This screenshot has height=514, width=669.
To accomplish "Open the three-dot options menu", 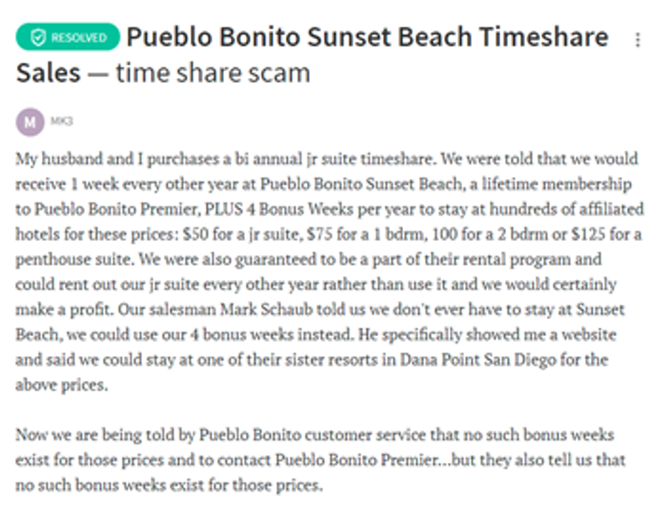I will [x=638, y=38].
